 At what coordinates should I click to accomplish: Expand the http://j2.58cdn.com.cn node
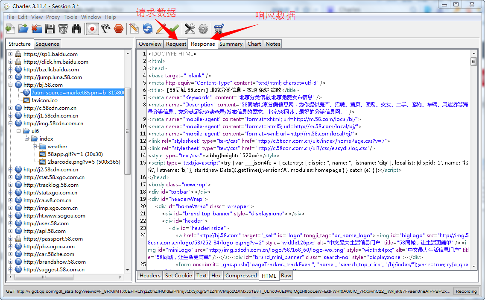point(10,169)
